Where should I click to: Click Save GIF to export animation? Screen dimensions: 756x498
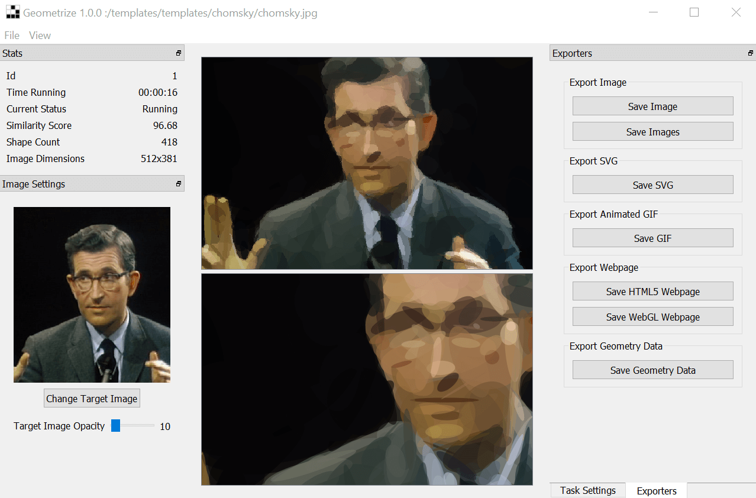(x=652, y=238)
